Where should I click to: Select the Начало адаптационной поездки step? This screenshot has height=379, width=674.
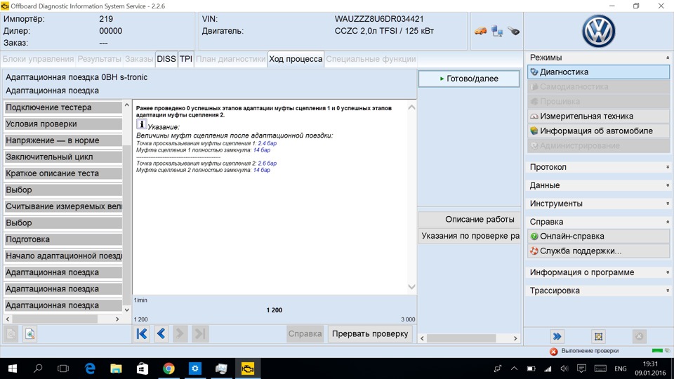pos(63,255)
